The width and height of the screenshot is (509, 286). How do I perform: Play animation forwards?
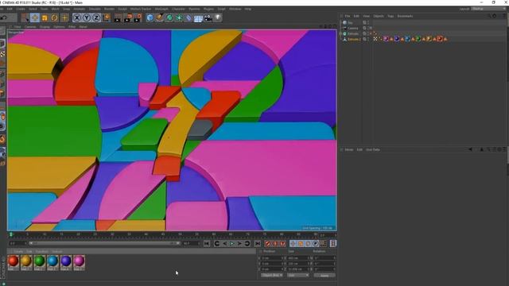point(232,244)
